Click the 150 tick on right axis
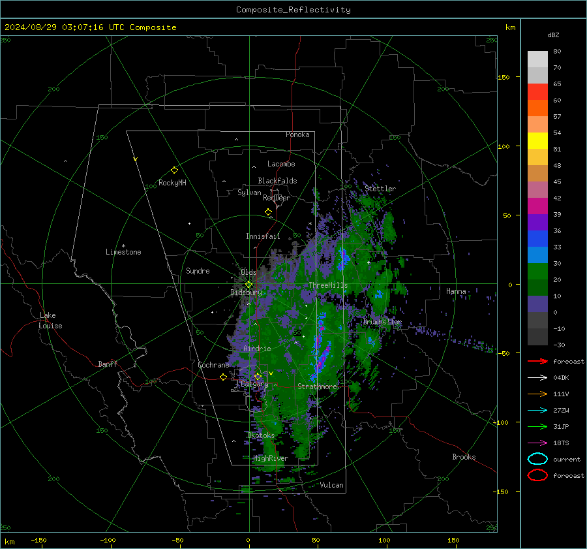This screenshot has height=549, width=587. [504, 77]
